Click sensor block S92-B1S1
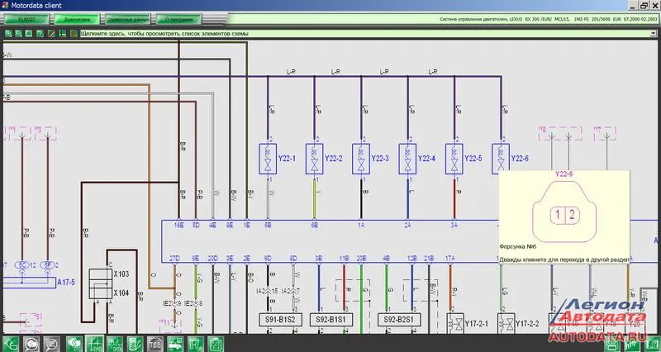This screenshot has width=661, height=352. 331,320
